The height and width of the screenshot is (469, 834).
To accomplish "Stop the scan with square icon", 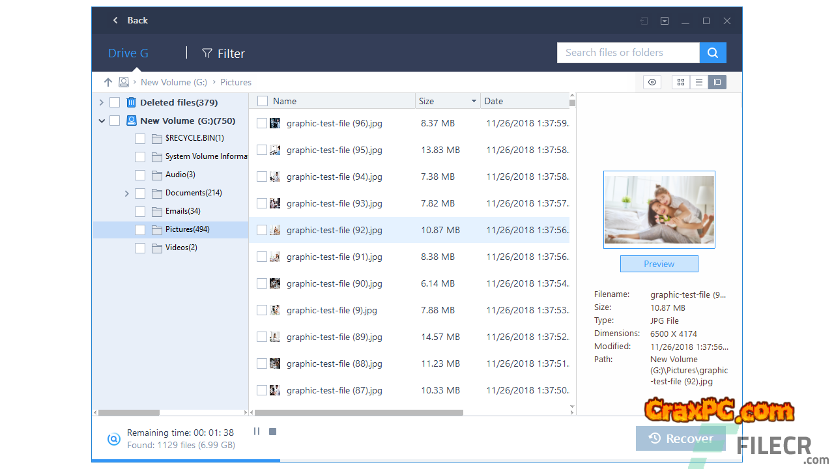I will coord(273,431).
